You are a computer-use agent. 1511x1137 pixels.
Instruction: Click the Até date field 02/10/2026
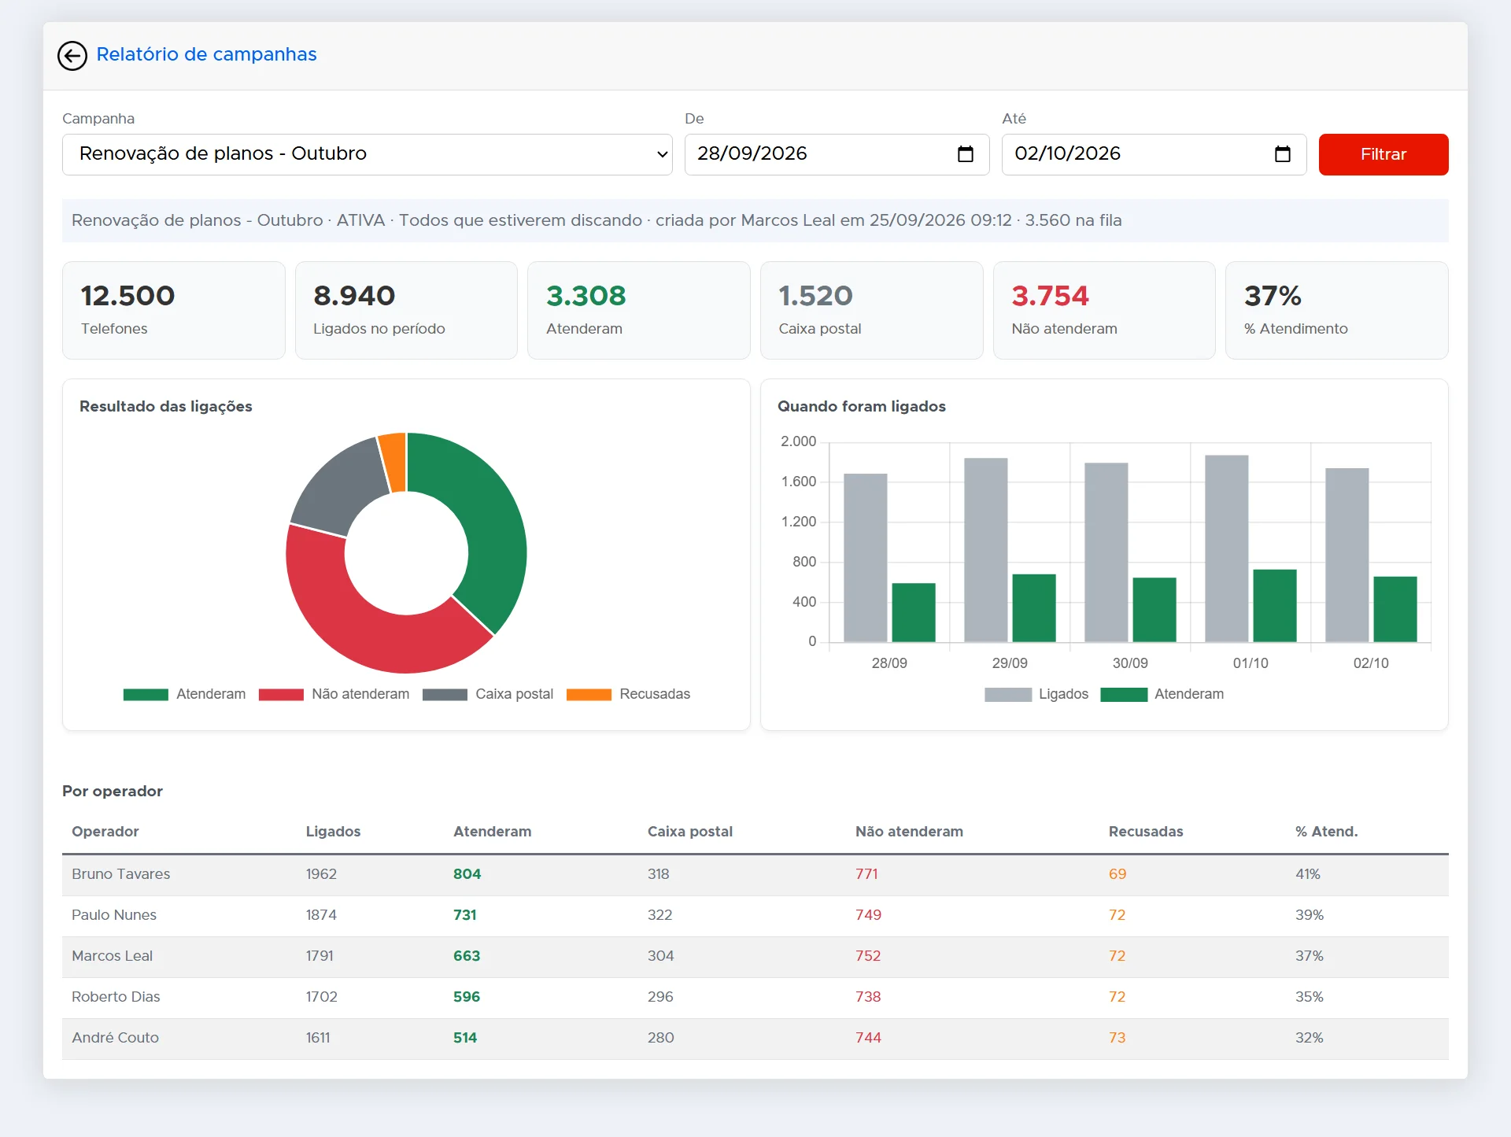[x=1154, y=154]
